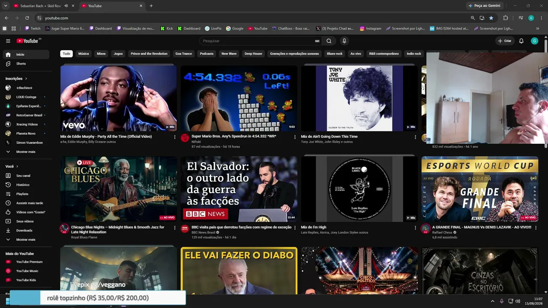Open options menu for BBC El Salvador video
The width and height of the screenshot is (548, 308).
[x=295, y=228]
